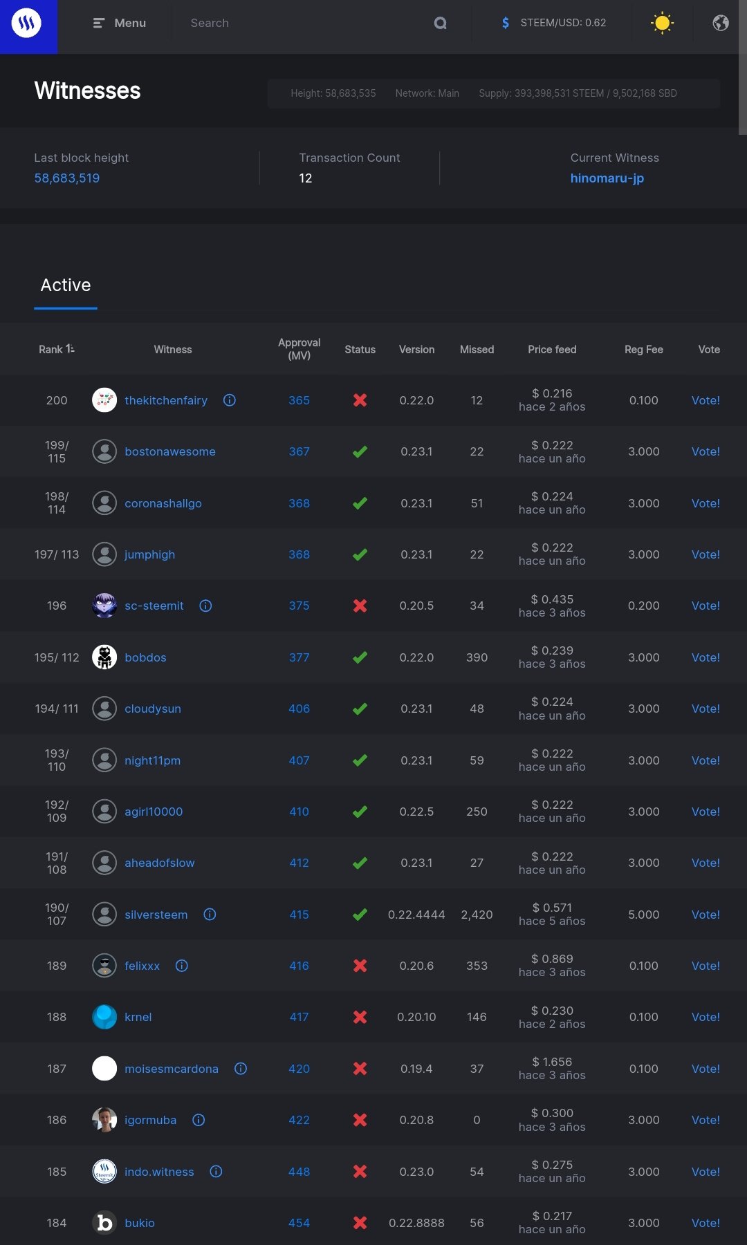Click cloudysun default avatar icon
This screenshot has height=1245, width=747.
click(104, 709)
